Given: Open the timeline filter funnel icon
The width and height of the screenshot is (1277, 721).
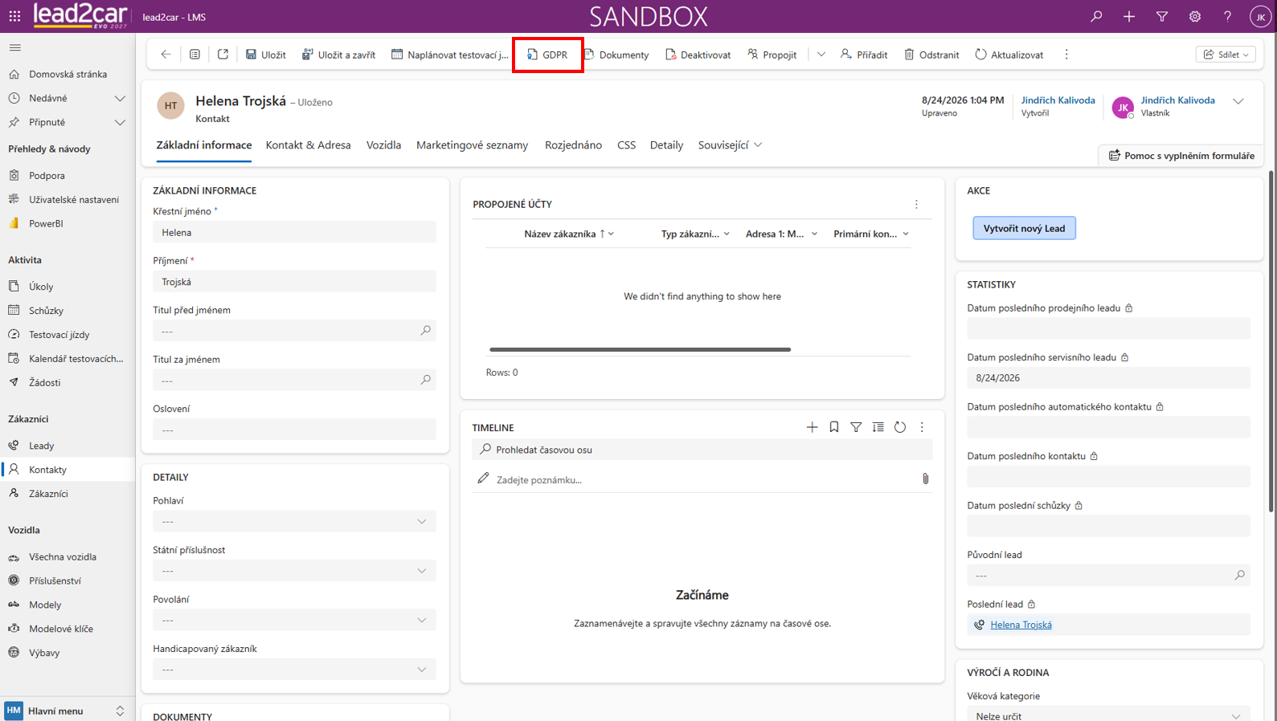Looking at the screenshot, I should [856, 427].
